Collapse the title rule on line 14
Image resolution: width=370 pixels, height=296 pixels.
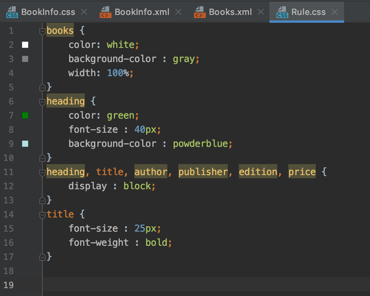(x=42, y=215)
